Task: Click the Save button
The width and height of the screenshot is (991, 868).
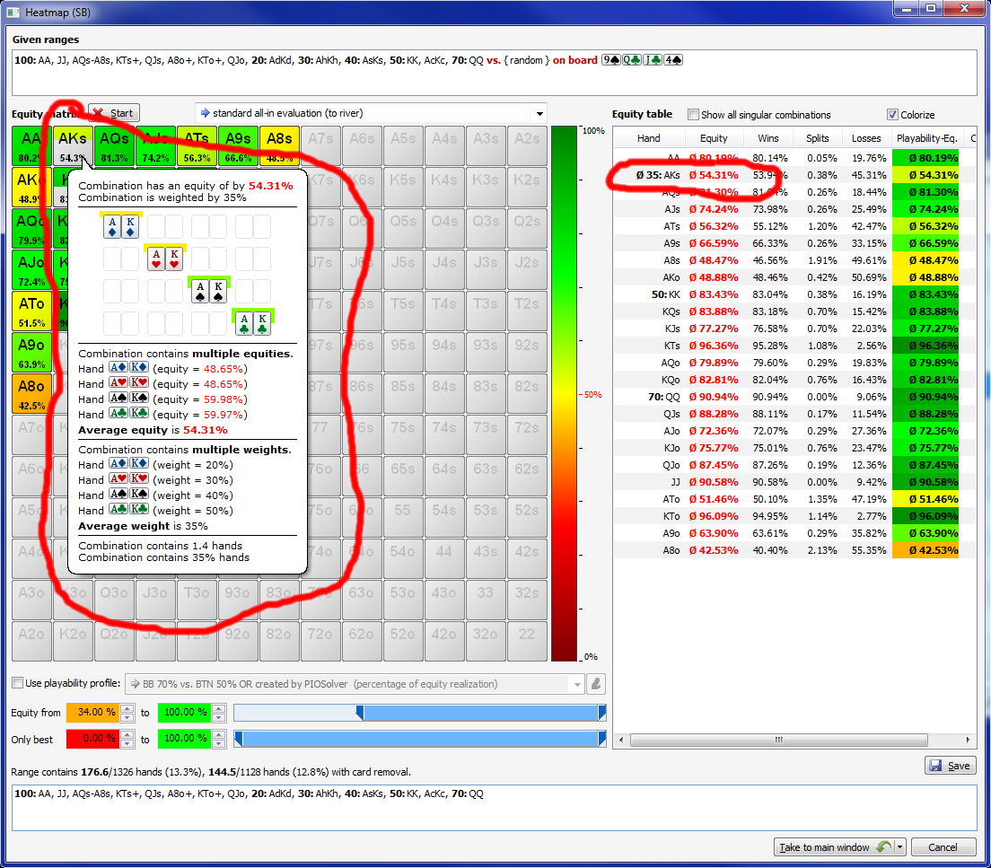Action: [x=950, y=766]
